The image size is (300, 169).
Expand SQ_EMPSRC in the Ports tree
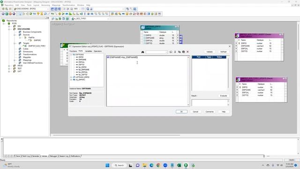coord(71,80)
